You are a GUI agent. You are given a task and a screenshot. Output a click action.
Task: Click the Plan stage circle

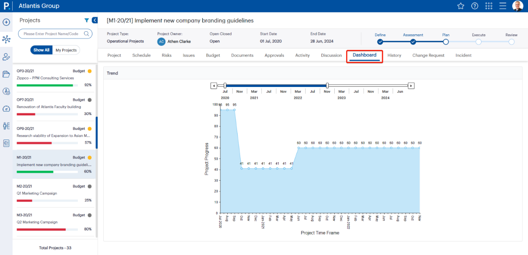pyautogui.click(x=446, y=42)
